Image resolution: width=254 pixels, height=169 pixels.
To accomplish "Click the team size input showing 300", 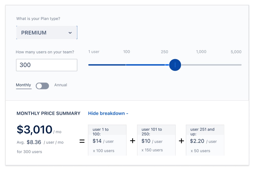I will pos(47,65).
